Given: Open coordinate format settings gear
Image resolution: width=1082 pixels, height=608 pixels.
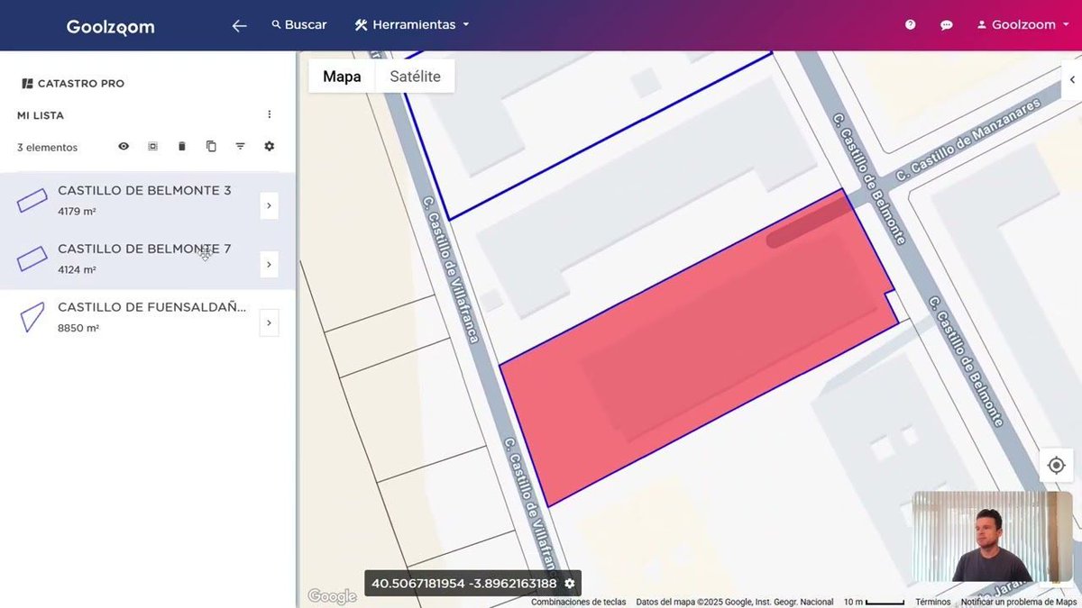Looking at the screenshot, I should [x=570, y=584].
